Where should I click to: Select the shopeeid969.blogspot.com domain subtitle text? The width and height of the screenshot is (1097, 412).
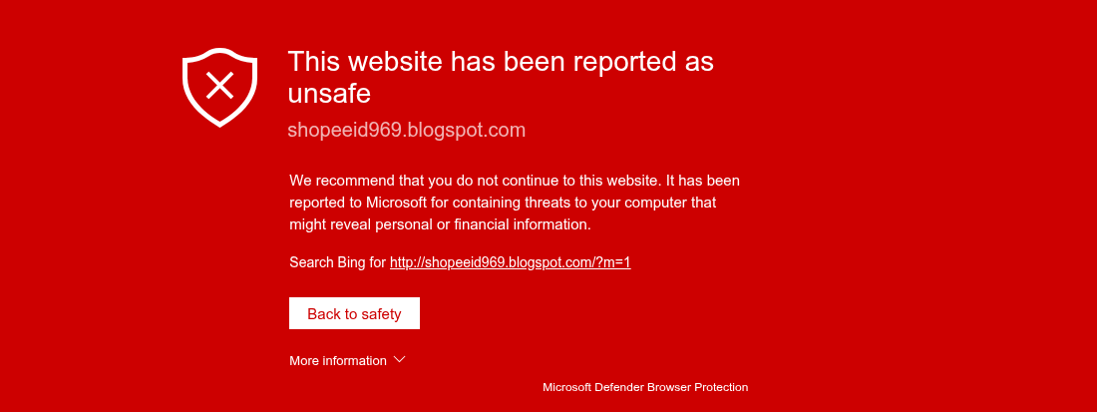(x=406, y=130)
